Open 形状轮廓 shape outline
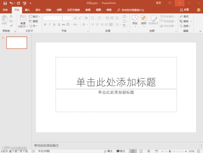 (x=168, y=21)
